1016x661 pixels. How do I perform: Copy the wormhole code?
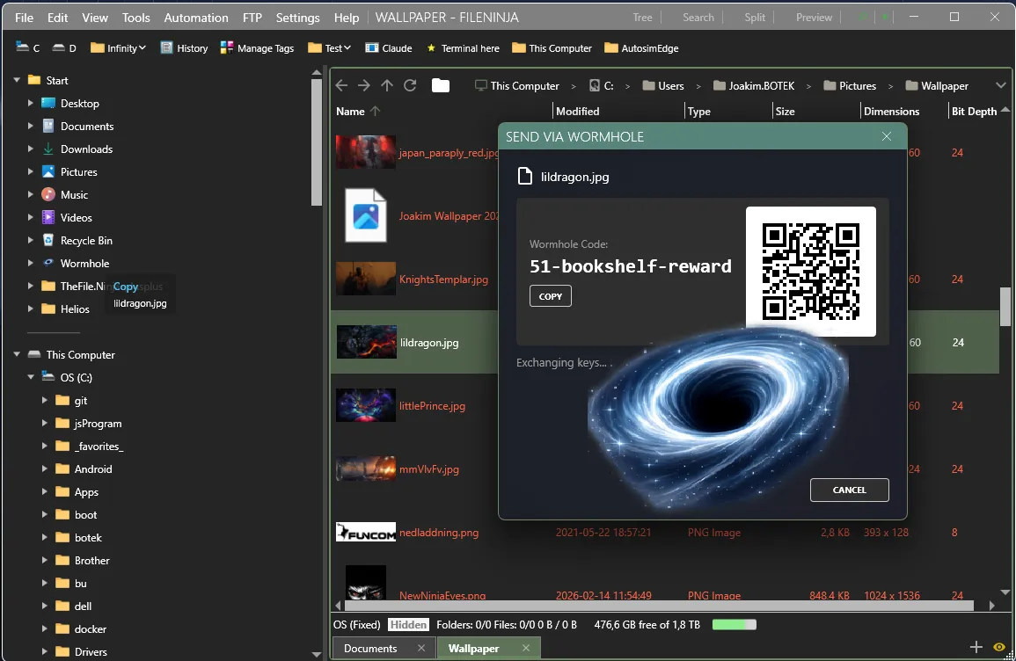pyautogui.click(x=550, y=296)
